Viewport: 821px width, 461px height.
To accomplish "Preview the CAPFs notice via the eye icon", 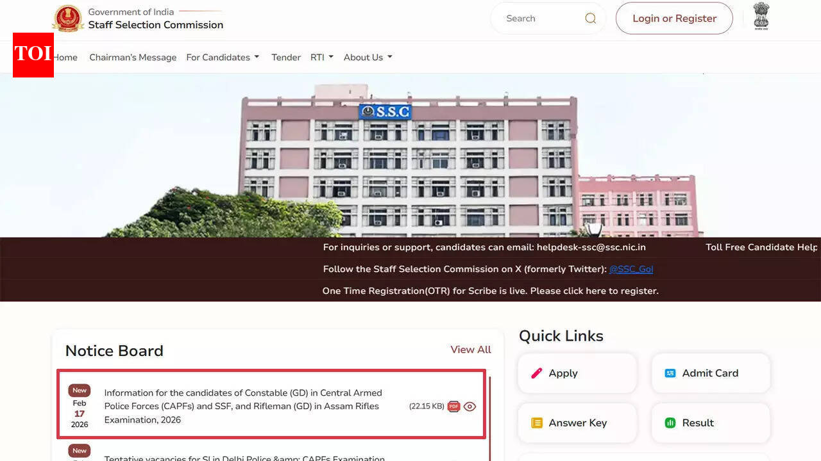I will click(470, 406).
